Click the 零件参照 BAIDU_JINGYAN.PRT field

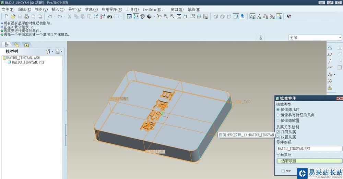309,149
